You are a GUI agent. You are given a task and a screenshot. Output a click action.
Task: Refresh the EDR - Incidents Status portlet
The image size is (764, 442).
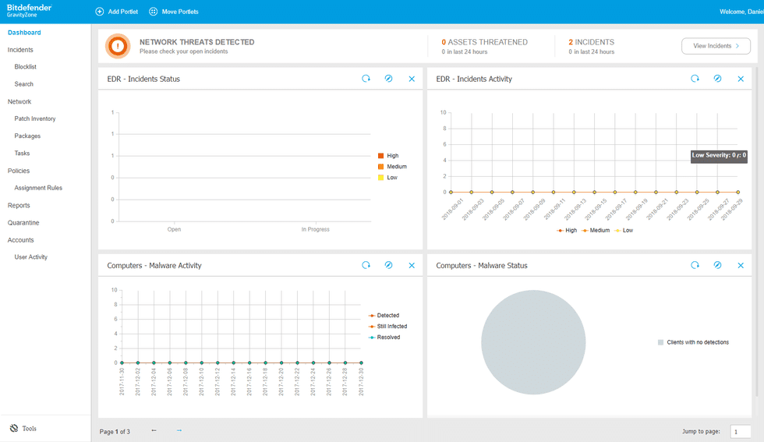coord(366,79)
